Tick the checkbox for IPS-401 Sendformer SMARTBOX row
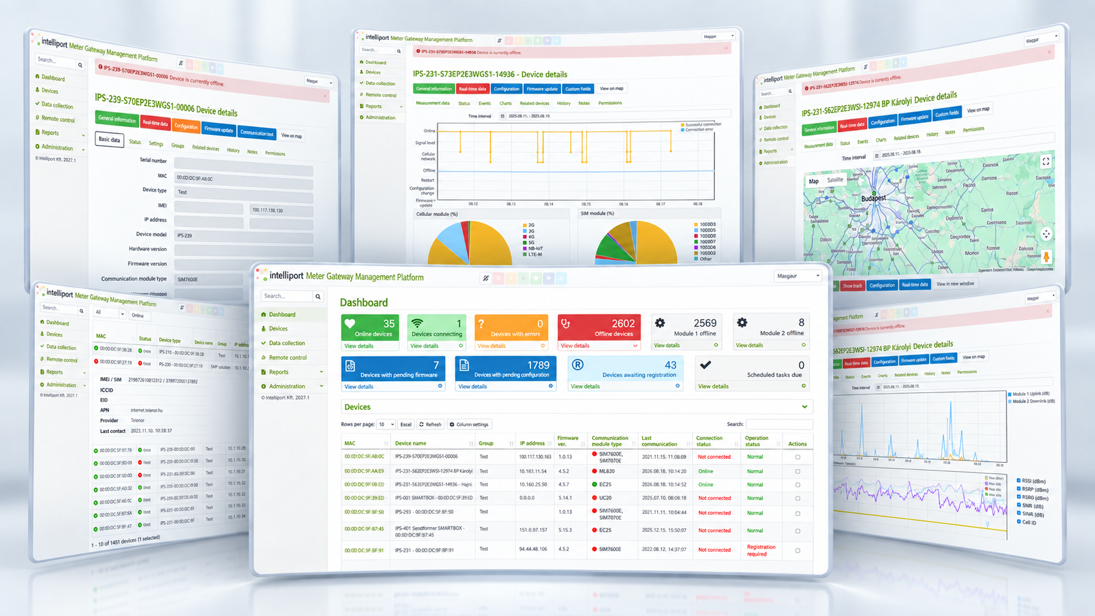This screenshot has width=1095, height=616. [798, 531]
